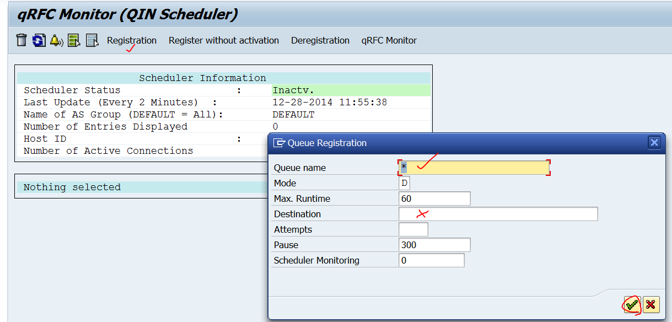This screenshot has width=672, height=322.
Task: Click Register without activation
Action: (x=223, y=40)
